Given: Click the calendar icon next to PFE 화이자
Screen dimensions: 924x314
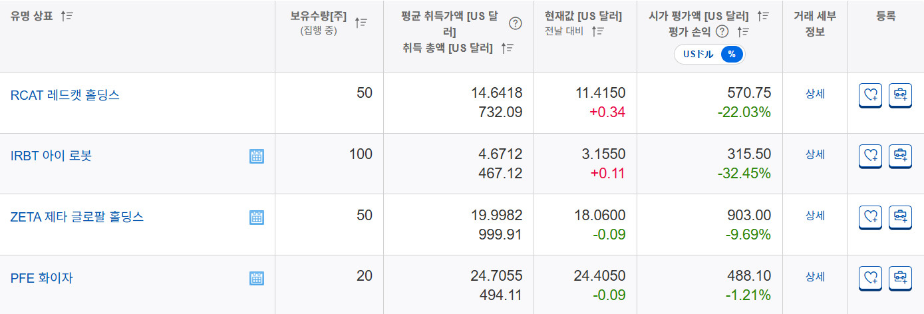Looking at the screenshot, I should (257, 278).
